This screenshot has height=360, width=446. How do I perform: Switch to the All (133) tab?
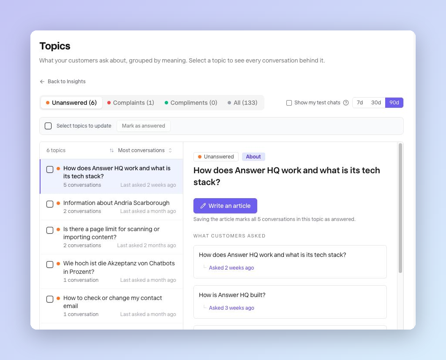tap(242, 103)
